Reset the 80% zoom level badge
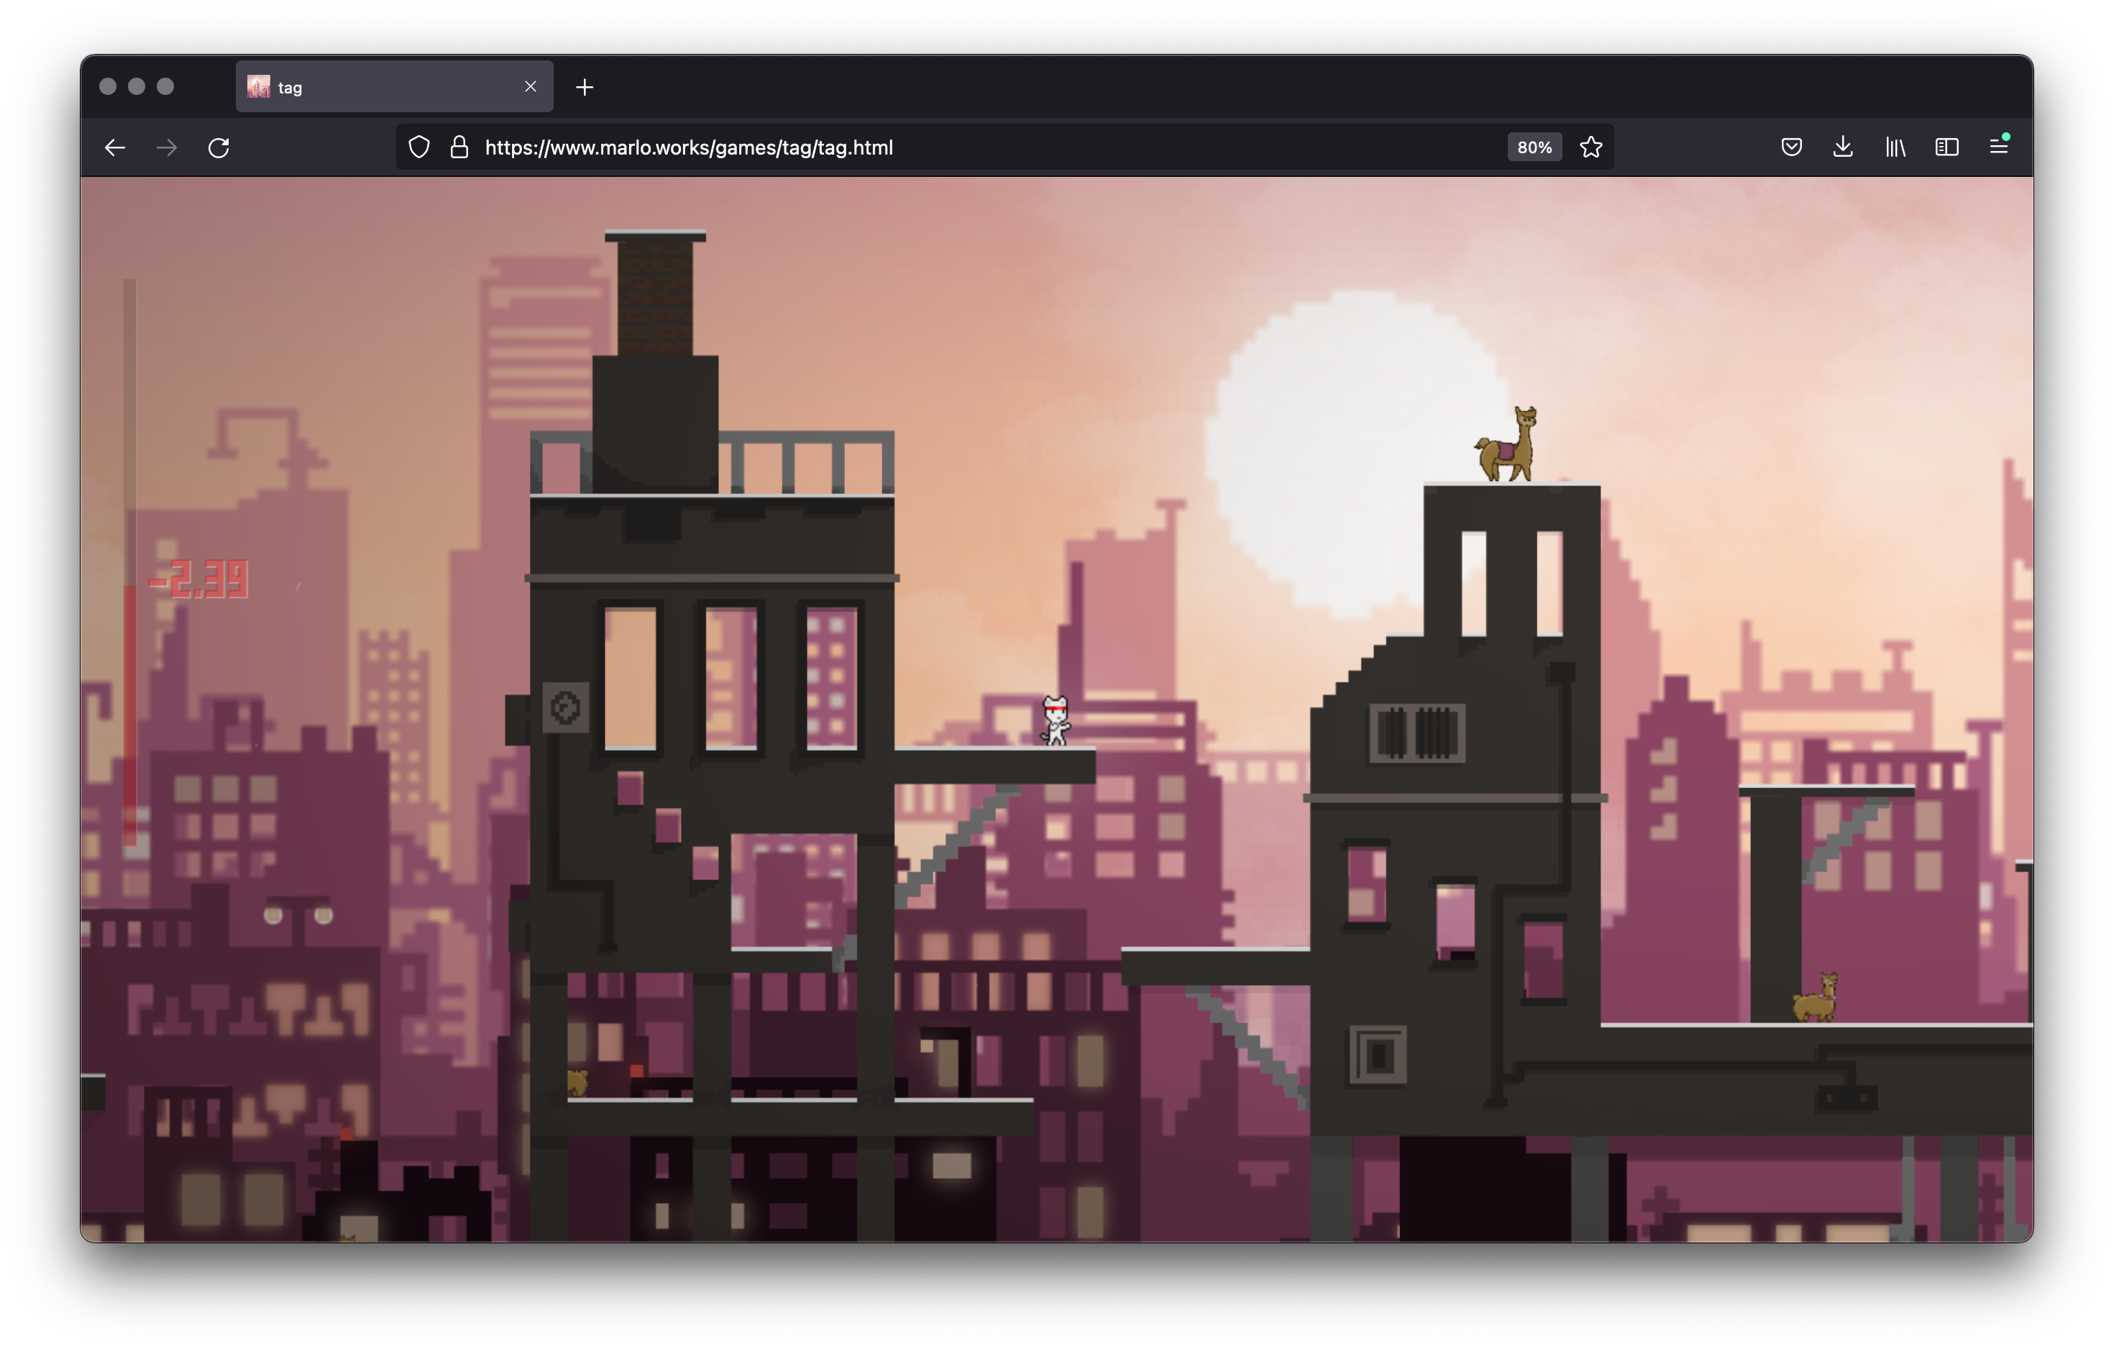2114x1349 pixels. [1534, 147]
